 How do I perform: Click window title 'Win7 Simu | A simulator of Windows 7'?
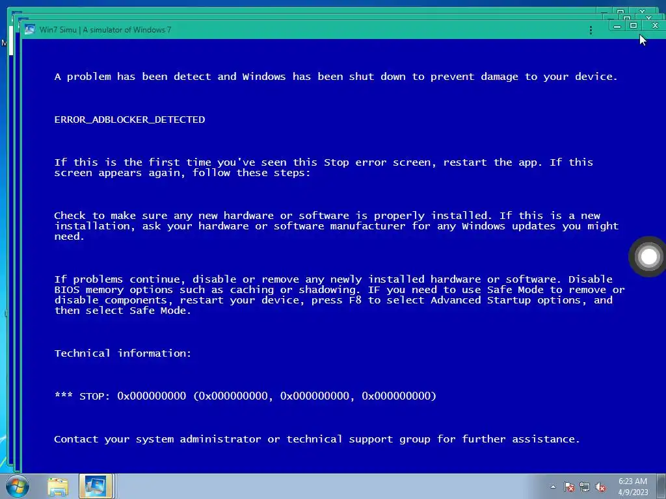(x=105, y=30)
